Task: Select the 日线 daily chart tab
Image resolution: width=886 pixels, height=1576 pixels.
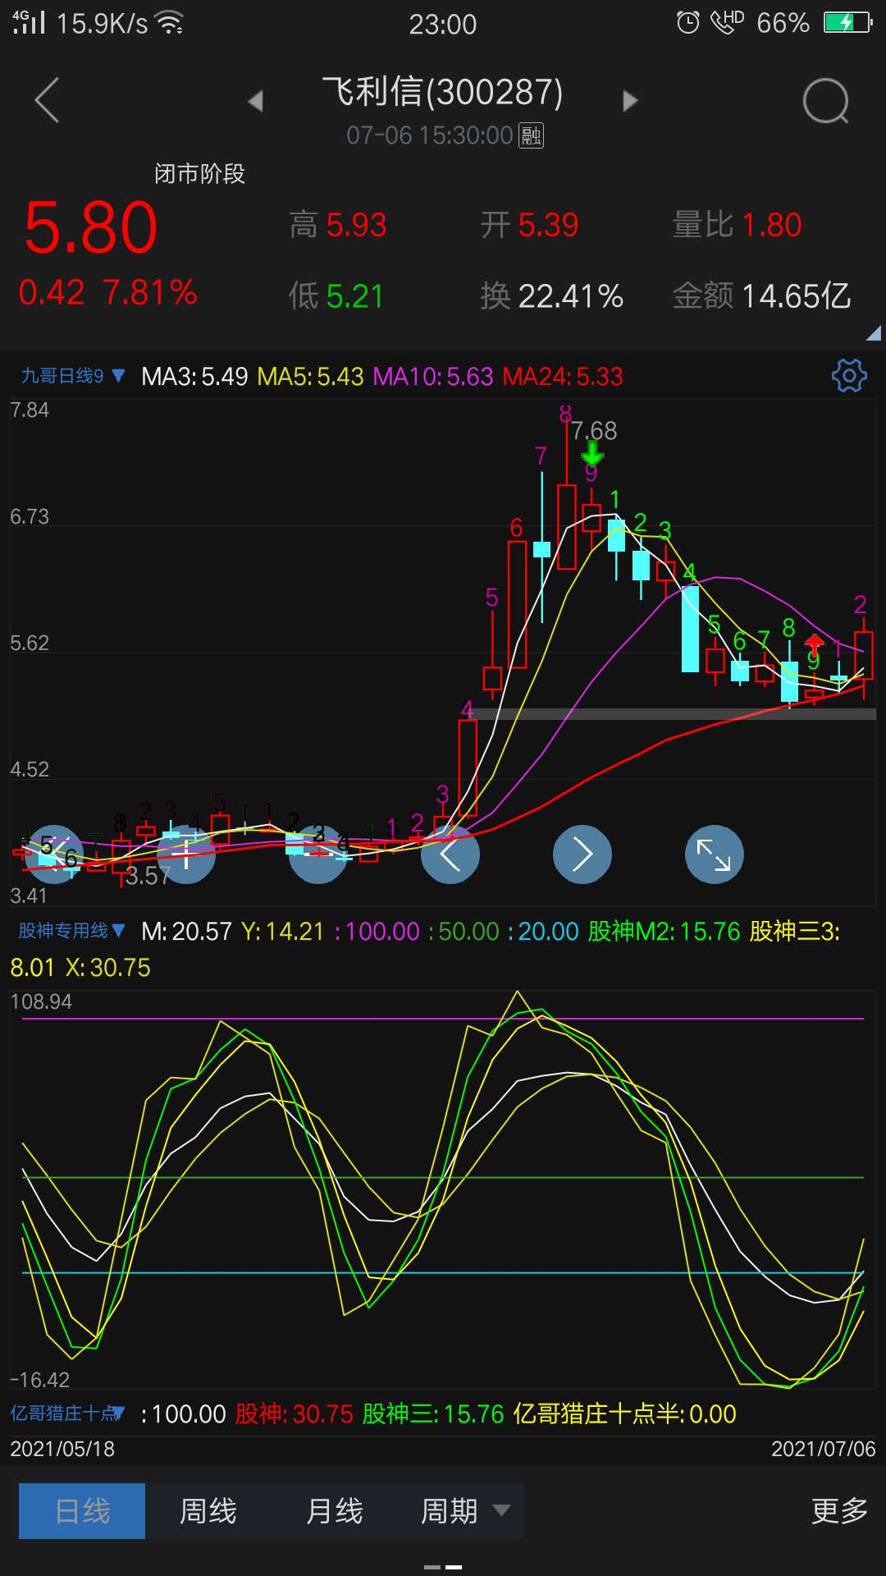Action: (82, 1511)
